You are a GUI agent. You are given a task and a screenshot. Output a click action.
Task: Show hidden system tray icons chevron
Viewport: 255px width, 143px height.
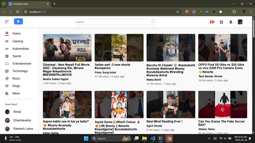[209, 138]
